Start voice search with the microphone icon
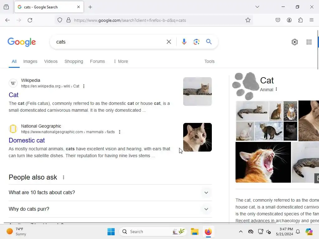The width and height of the screenshot is (319, 239). 184,42
